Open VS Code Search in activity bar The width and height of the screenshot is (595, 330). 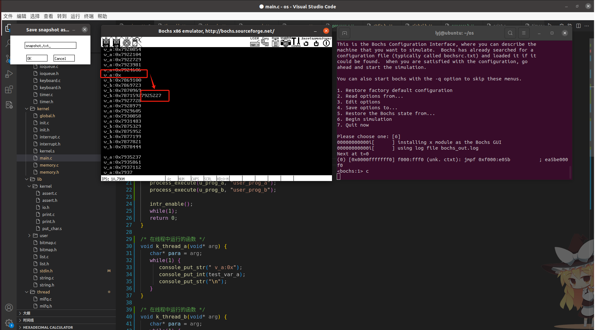(x=9, y=43)
